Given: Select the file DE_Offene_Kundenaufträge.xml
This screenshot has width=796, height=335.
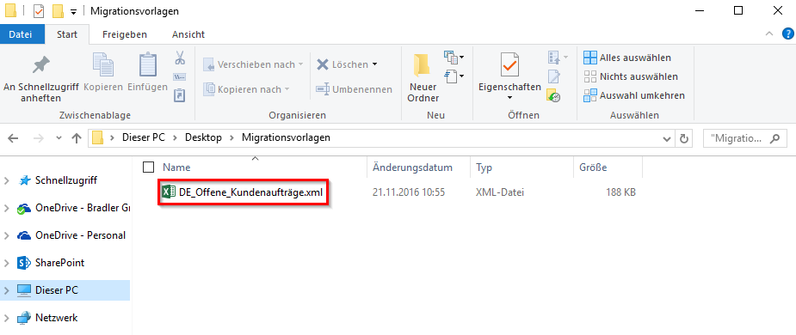Looking at the screenshot, I should (x=250, y=192).
